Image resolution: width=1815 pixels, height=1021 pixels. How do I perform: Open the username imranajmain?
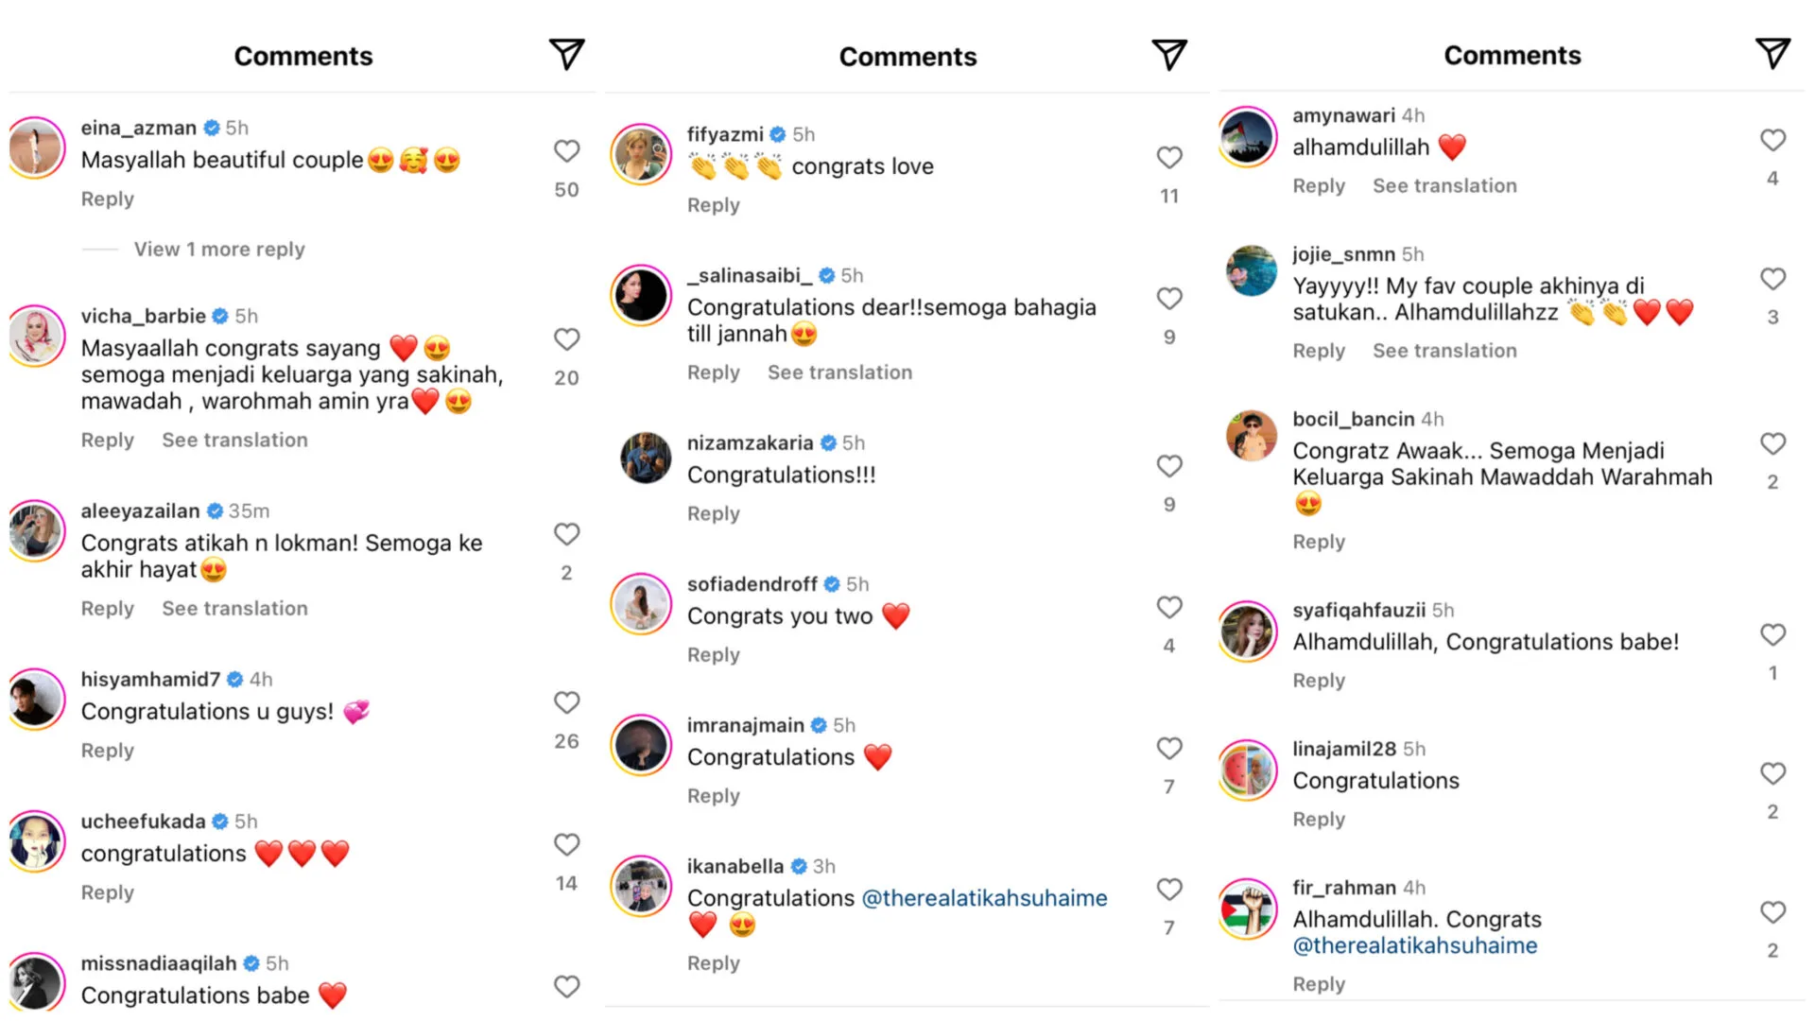(745, 725)
